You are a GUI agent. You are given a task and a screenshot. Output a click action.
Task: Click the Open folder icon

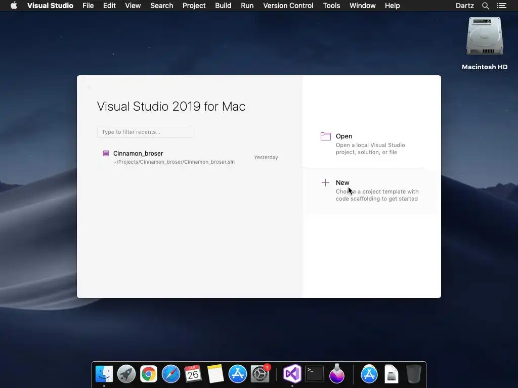(325, 136)
